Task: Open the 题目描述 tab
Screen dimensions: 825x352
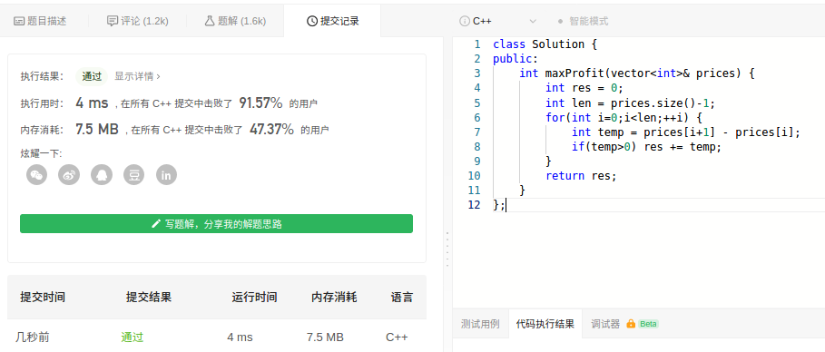Action: [x=40, y=21]
